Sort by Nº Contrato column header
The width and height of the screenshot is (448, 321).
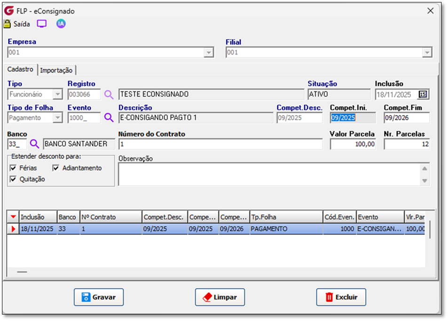pos(111,217)
